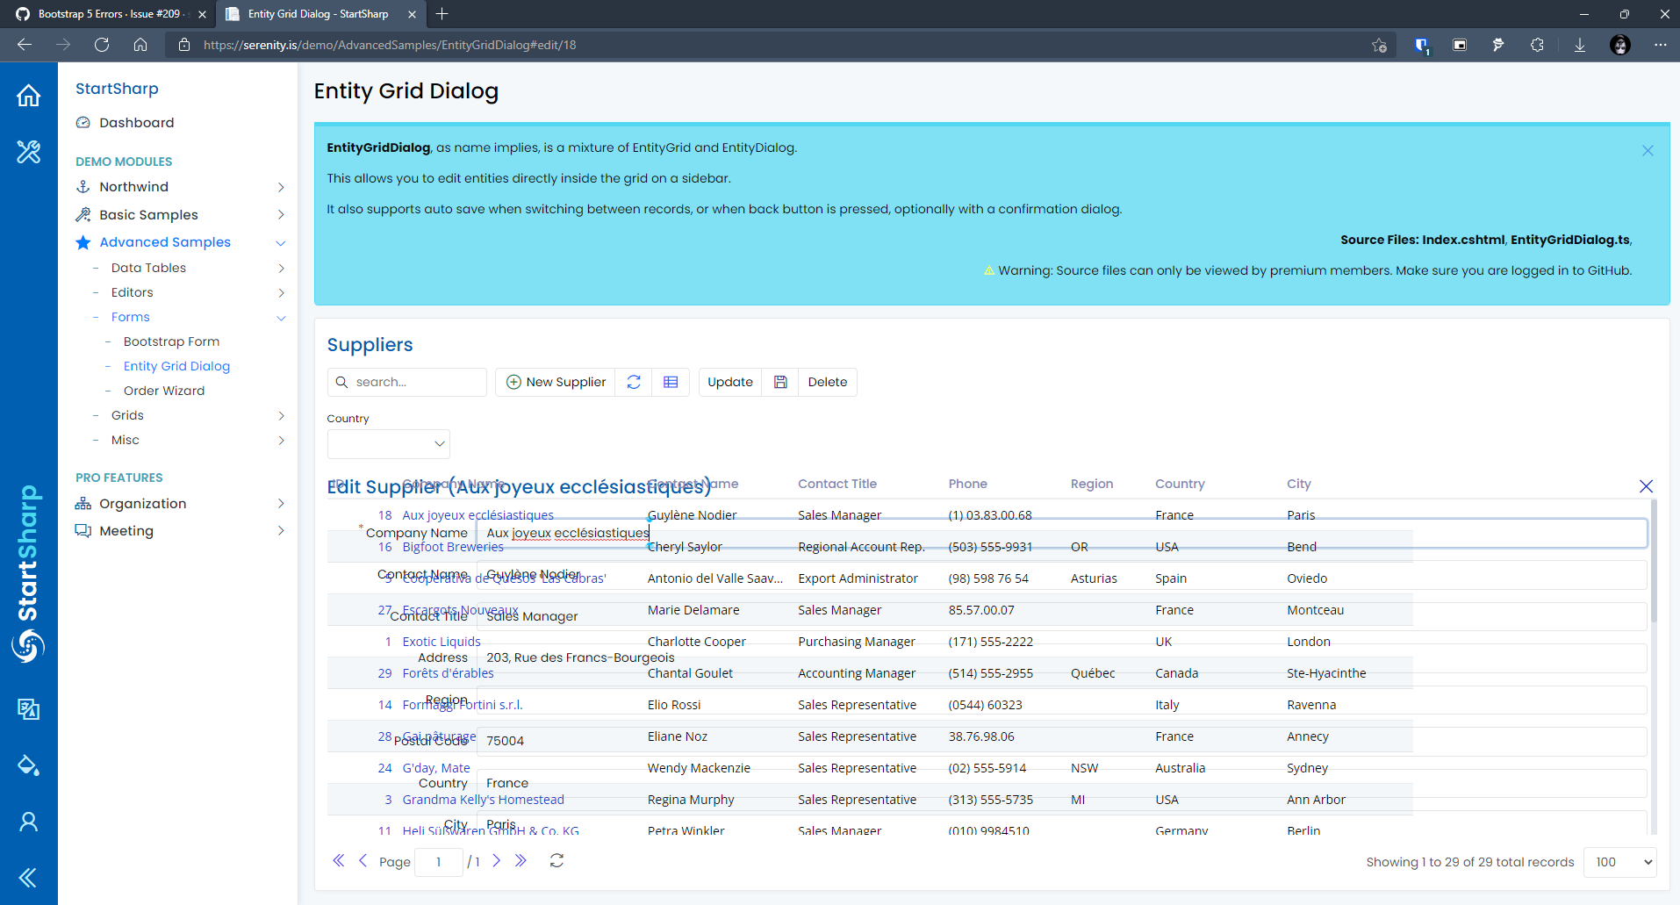The width and height of the screenshot is (1680, 905).
Task: Click inside the Page number input field
Action: [439, 862]
